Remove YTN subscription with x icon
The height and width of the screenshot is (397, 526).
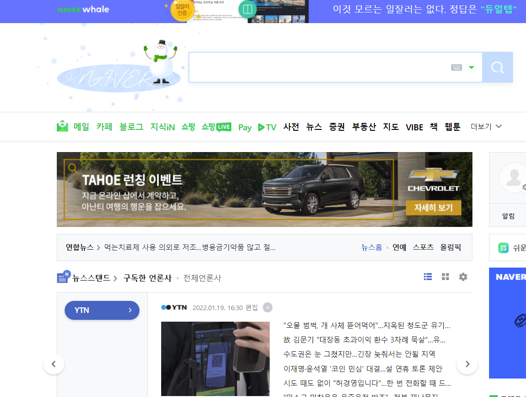tap(267, 307)
